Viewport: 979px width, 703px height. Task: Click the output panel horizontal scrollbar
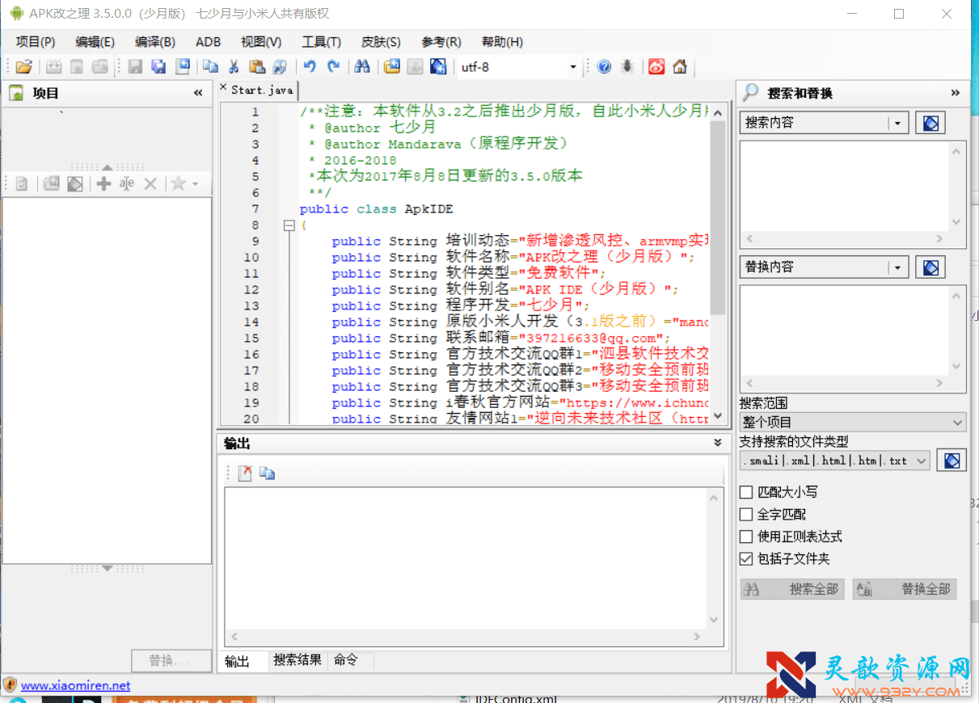[466, 637]
